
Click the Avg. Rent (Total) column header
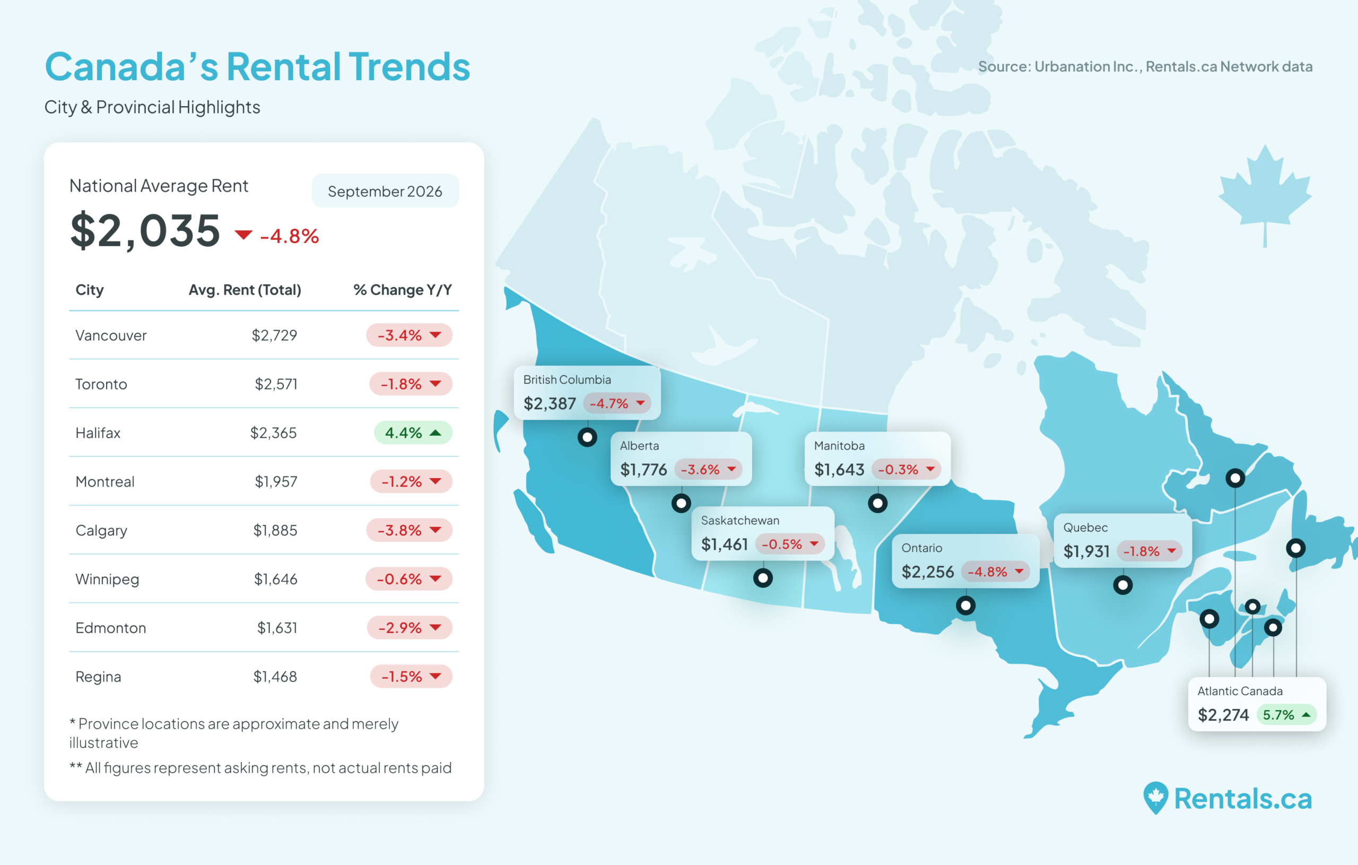[245, 289]
